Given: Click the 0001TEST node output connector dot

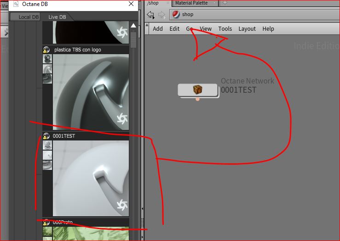Looking at the screenshot, I should (197, 99).
